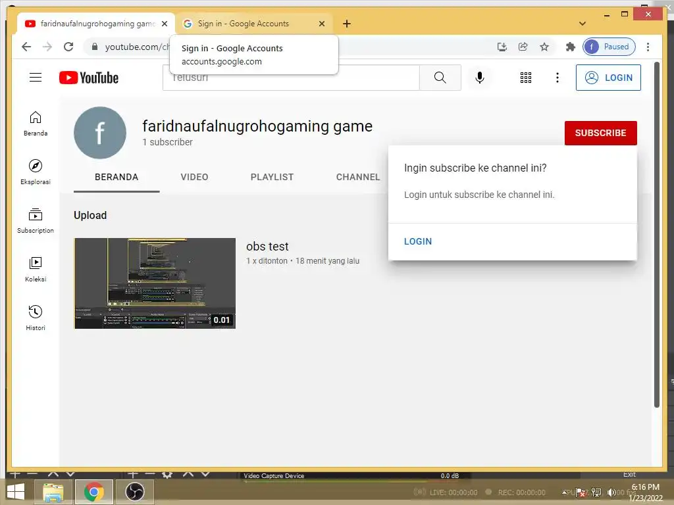Click the Chrome taskbar icon
This screenshot has height=505, width=674.
93,492
